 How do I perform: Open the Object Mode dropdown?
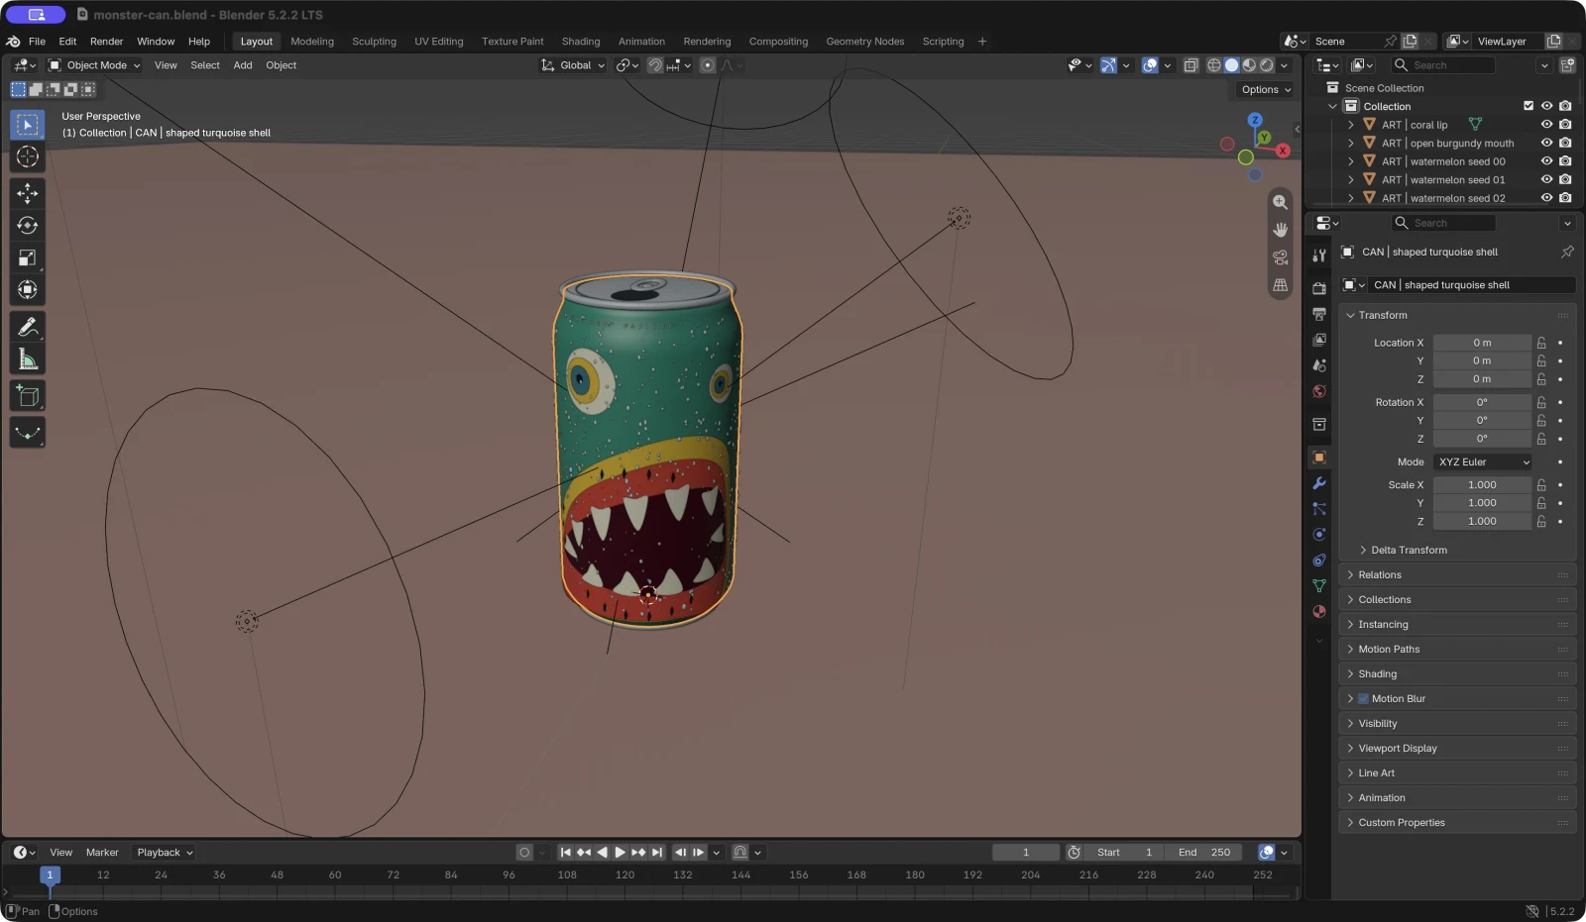[x=95, y=65]
